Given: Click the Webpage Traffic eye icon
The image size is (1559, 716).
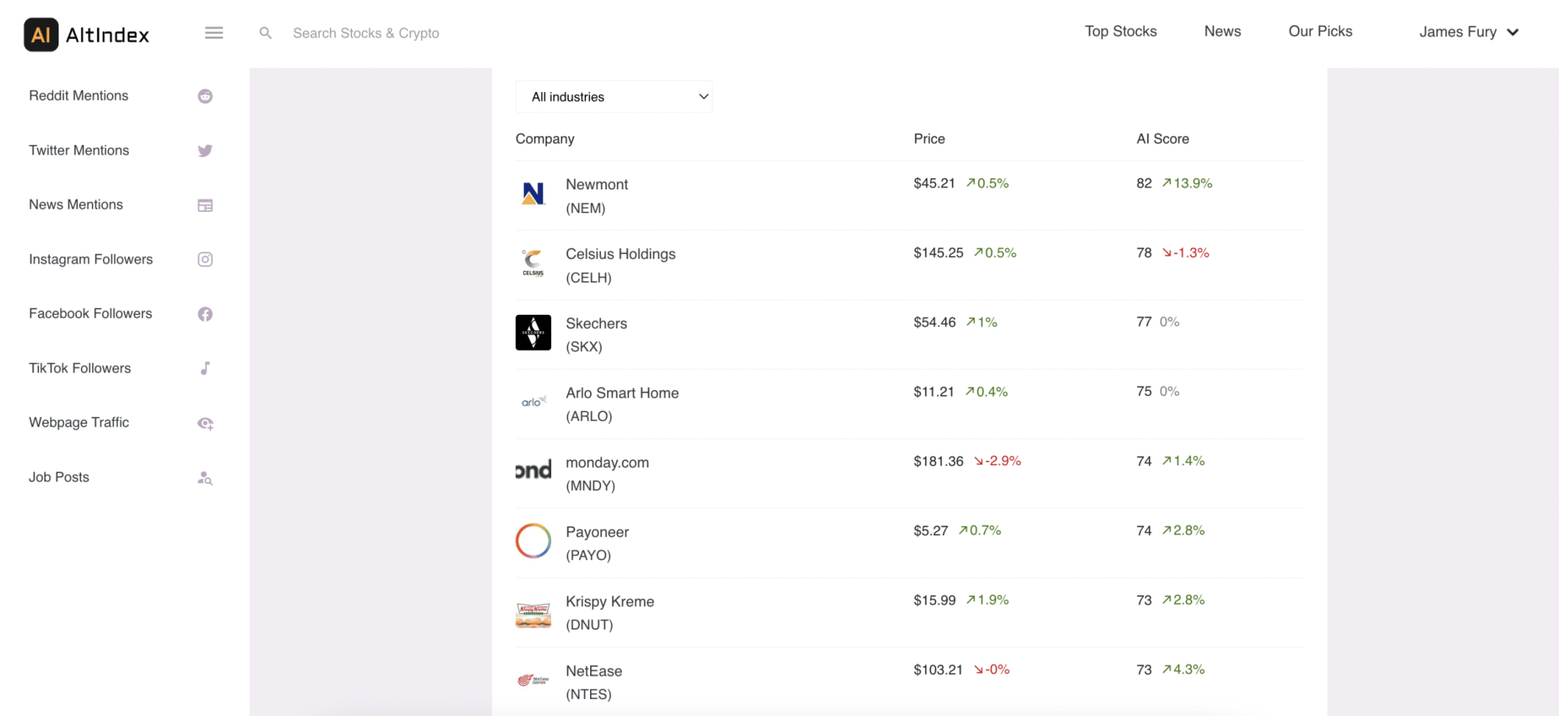Looking at the screenshot, I should tap(205, 423).
